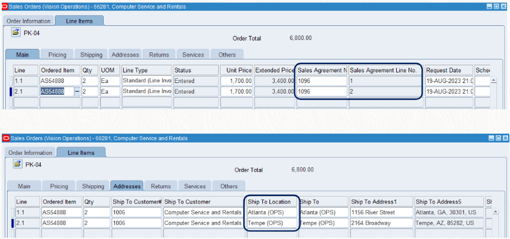Click Ship To Location column header
Screen dimensions: 510x239
272,202
